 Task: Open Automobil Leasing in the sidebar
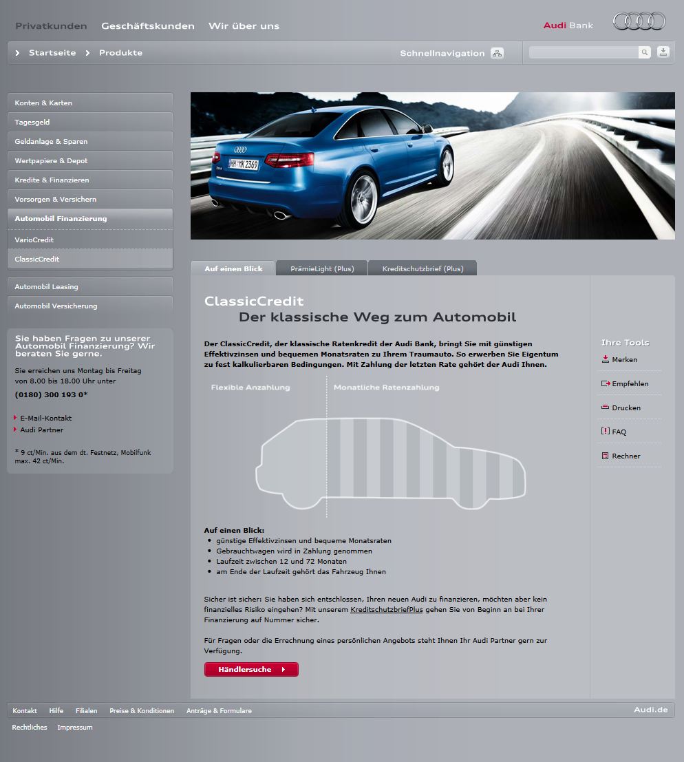[x=90, y=287]
